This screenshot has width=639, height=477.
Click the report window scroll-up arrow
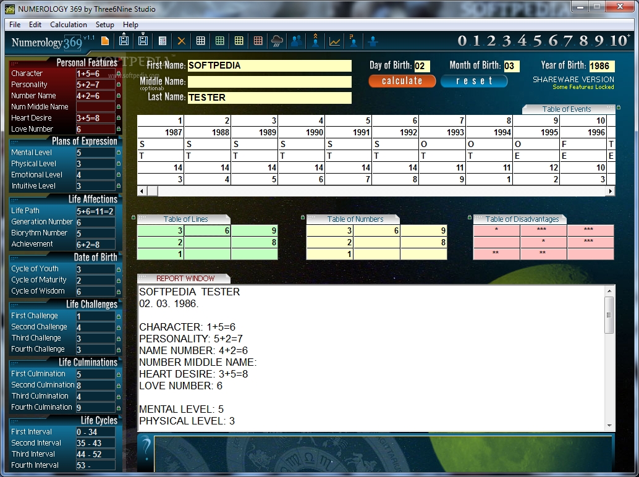pos(609,291)
